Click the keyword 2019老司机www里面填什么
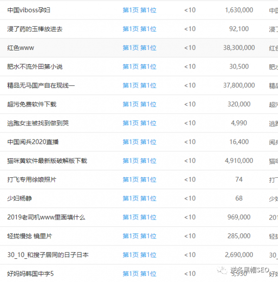 pos(46,218)
